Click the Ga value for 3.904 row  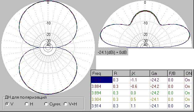(159, 99)
